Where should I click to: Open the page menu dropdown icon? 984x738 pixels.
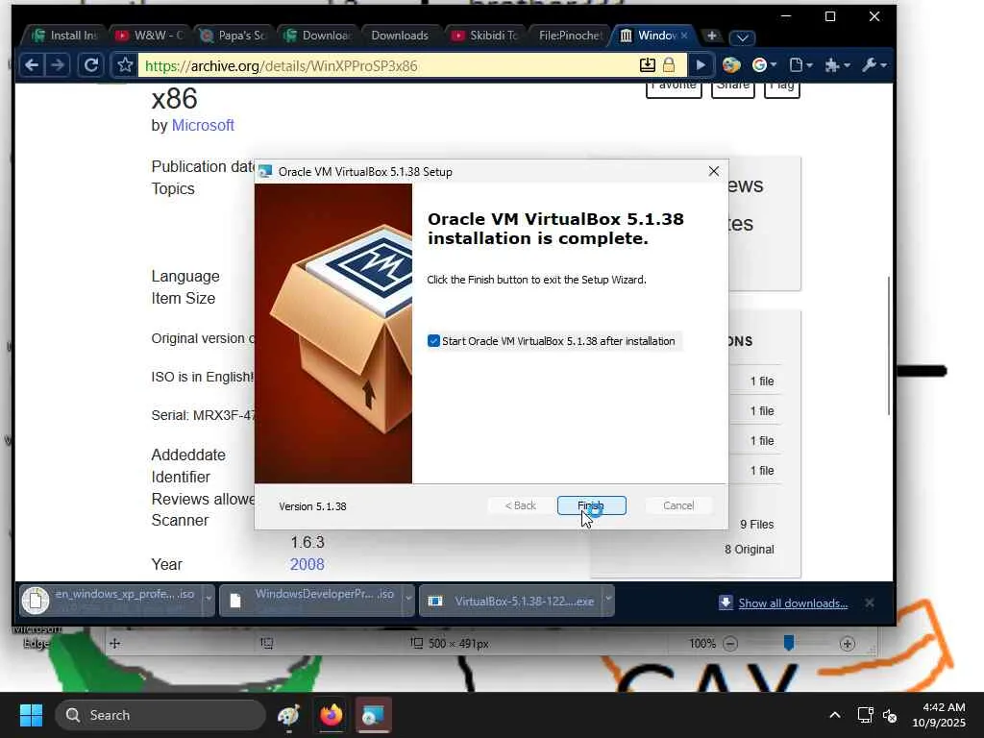click(800, 64)
